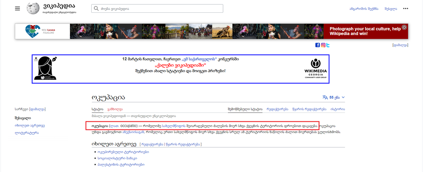423x172 pixels.
Task: Open the three-dot user tools menu
Action: (406, 9)
